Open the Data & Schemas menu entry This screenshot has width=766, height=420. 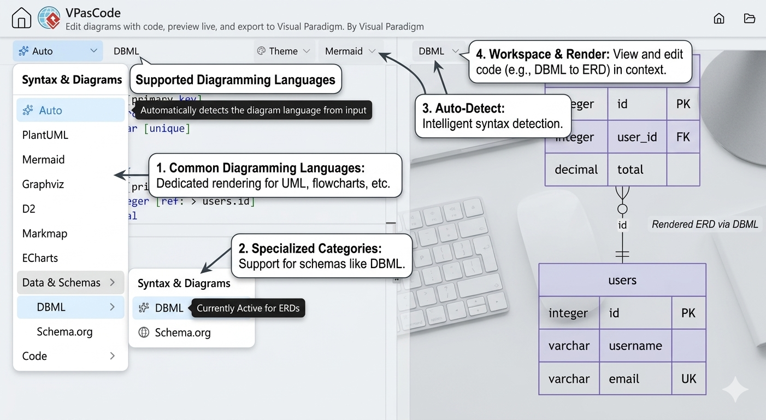pyautogui.click(x=70, y=282)
